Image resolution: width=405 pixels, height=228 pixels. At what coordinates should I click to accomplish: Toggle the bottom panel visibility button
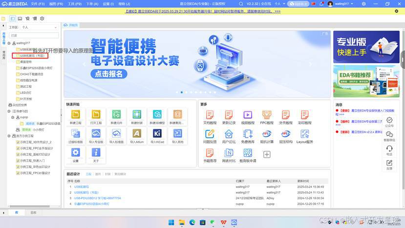point(20,19)
